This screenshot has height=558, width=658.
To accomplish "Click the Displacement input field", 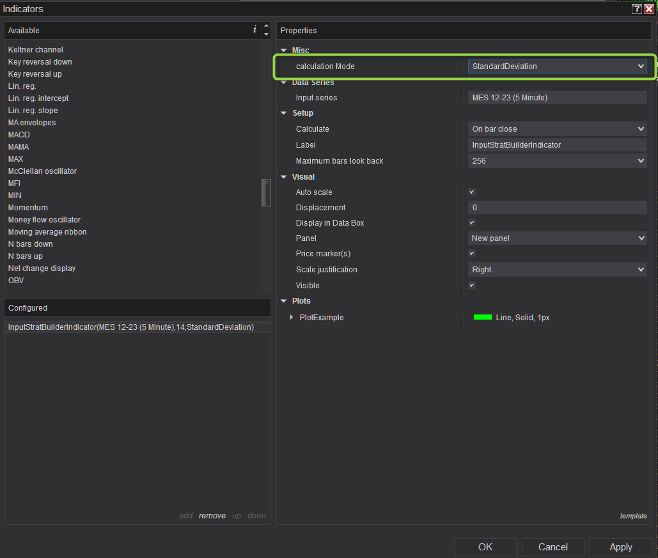I will 557,208.
